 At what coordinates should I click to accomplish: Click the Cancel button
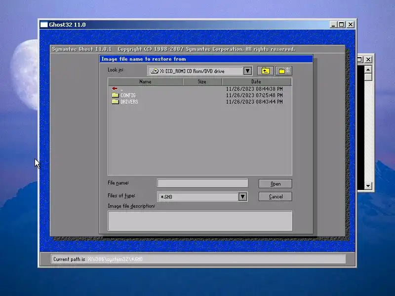click(276, 196)
